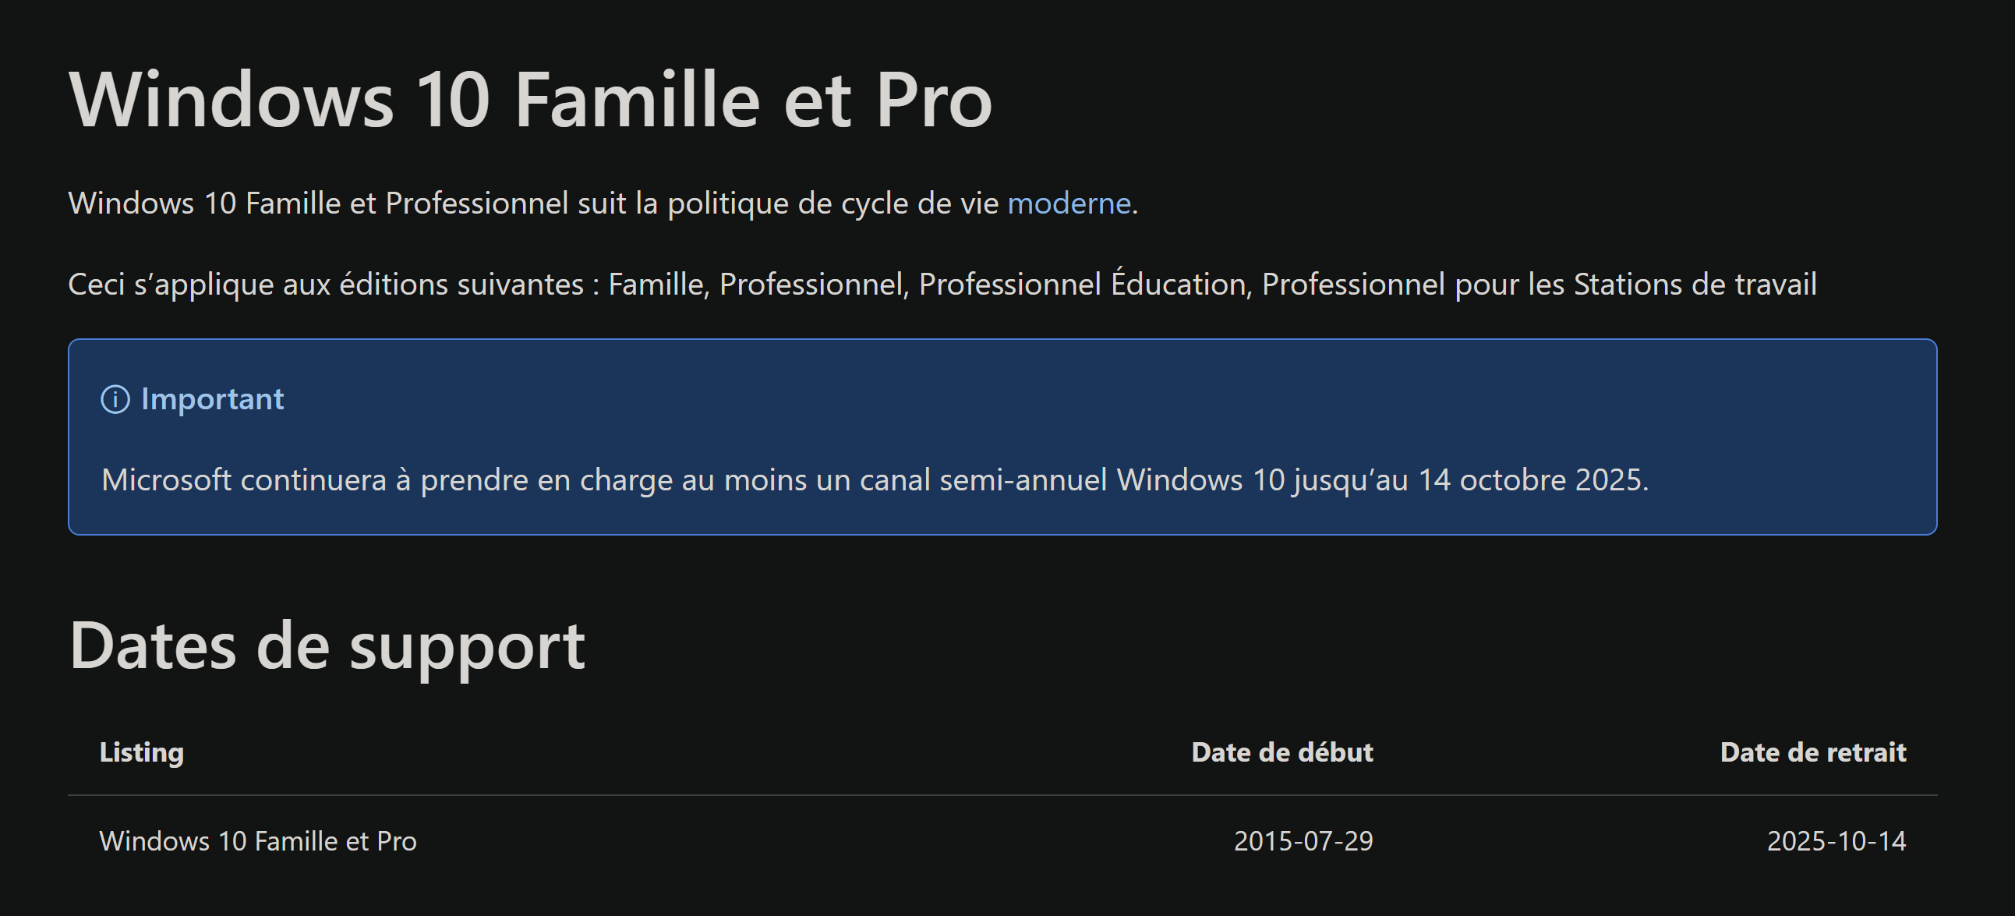Click the retirement date 2025-10-14 cell
The height and width of the screenshot is (916, 2015).
[x=1836, y=841]
